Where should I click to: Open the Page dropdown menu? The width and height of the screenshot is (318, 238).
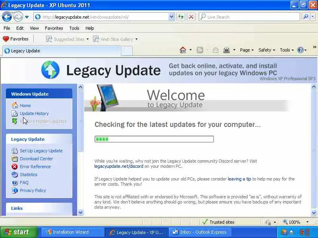247,50
